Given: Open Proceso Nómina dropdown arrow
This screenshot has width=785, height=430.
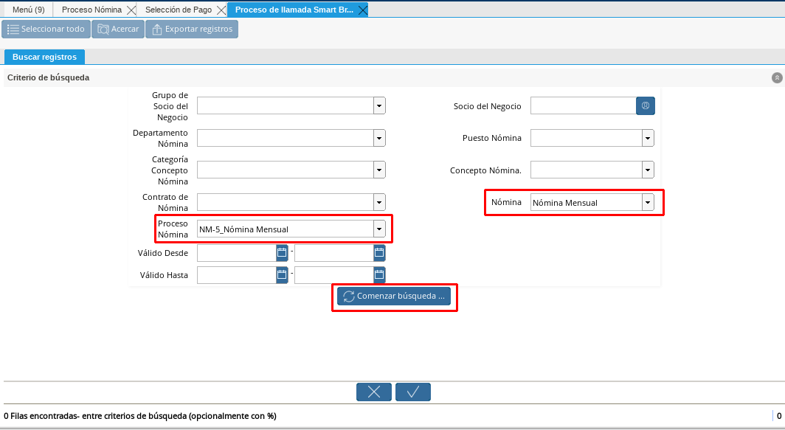Looking at the screenshot, I should (379, 229).
